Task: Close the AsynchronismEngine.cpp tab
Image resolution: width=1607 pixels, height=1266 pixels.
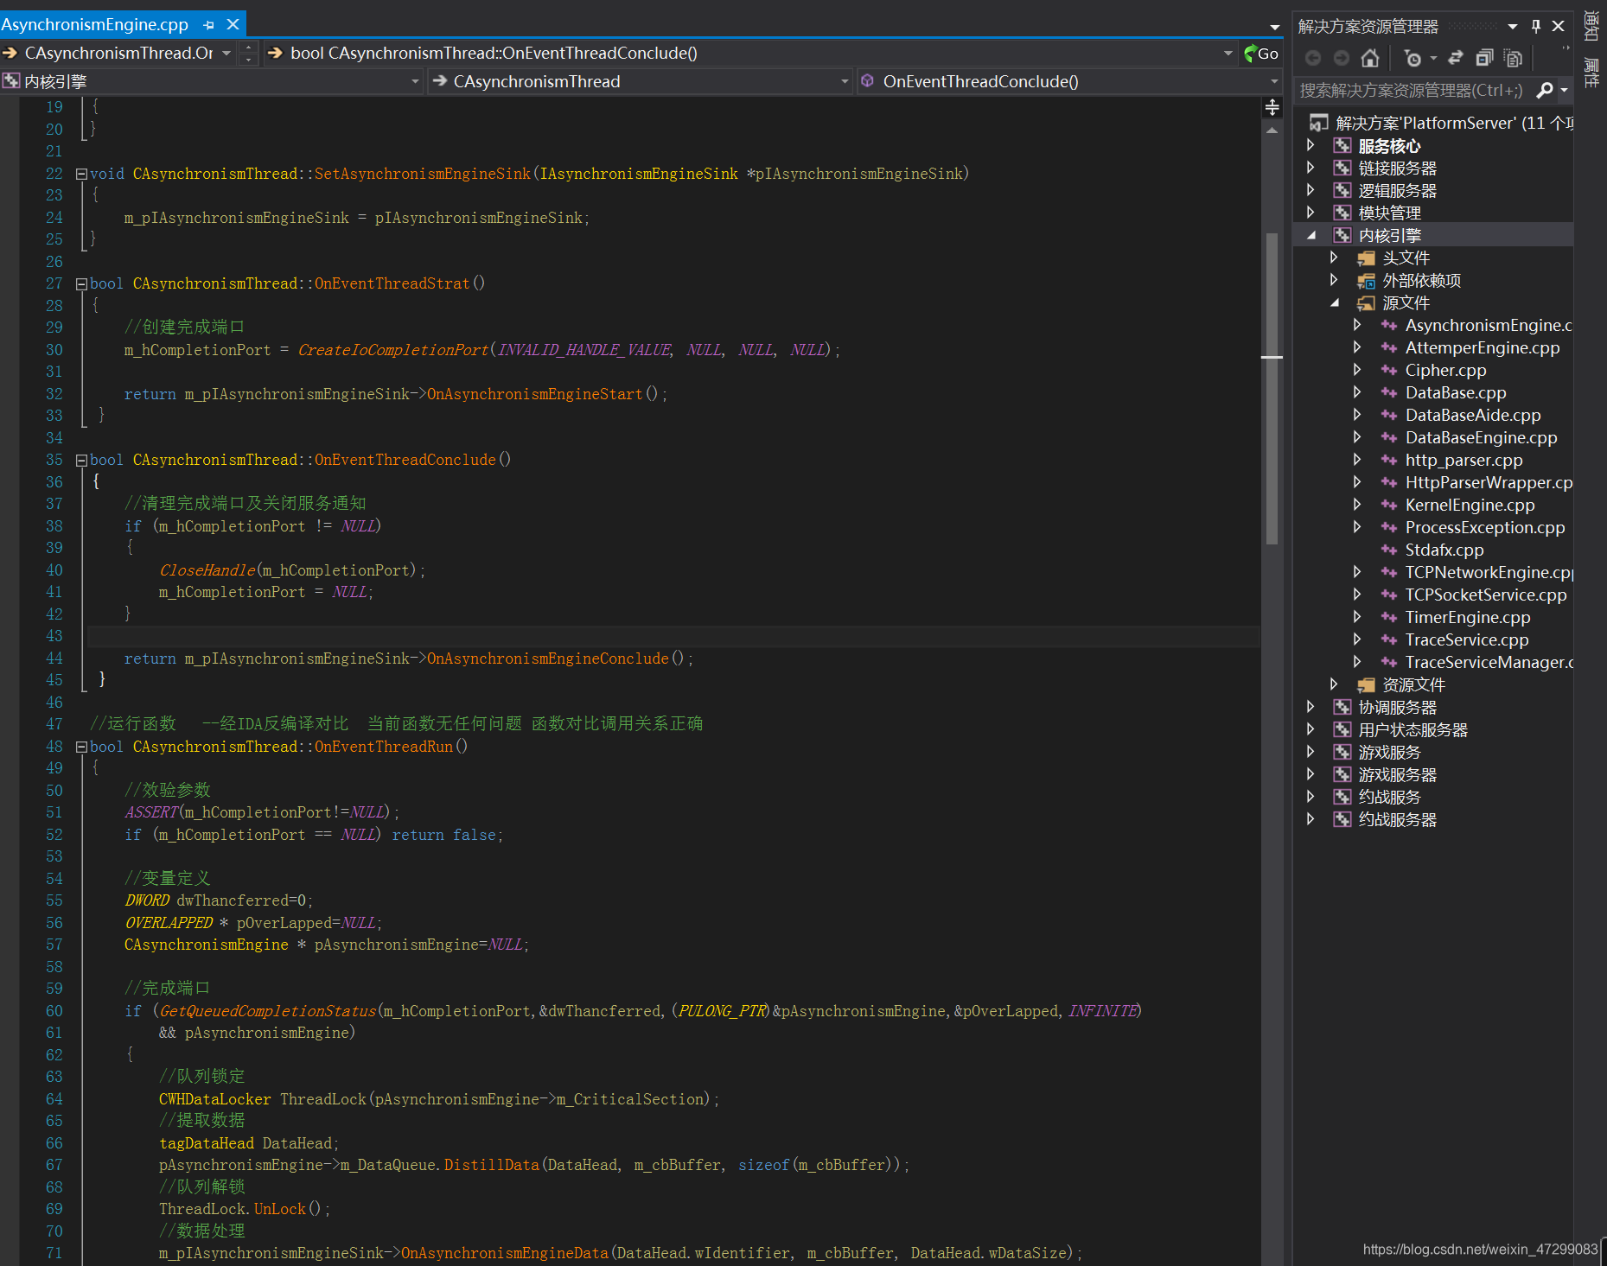Action: (x=233, y=24)
